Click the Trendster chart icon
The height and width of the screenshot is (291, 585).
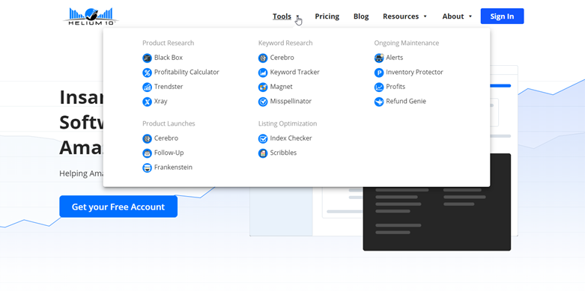[147, 88]
